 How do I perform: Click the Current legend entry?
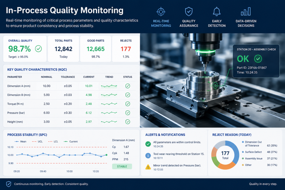[70, 142]
